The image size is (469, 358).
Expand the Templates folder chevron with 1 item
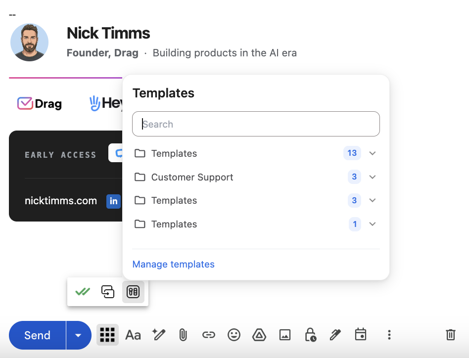pyautogui.click(x=372, y=224)
